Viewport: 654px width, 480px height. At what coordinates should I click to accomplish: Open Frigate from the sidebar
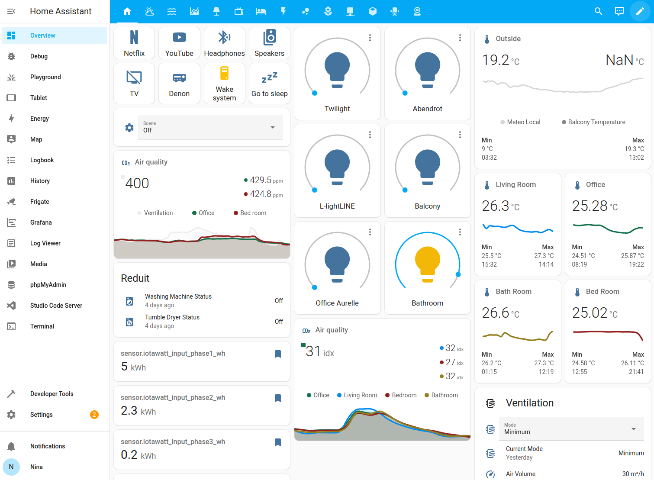[x=39, y=201]
